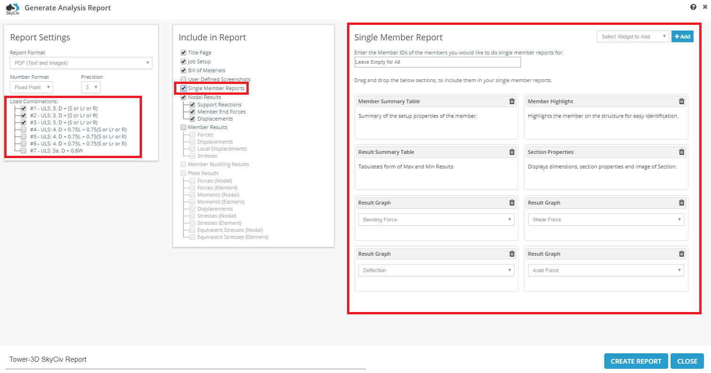Screen dimensions: 711x373
Task: Remove the Section Properties widget
Action: (x=681, y=152)
